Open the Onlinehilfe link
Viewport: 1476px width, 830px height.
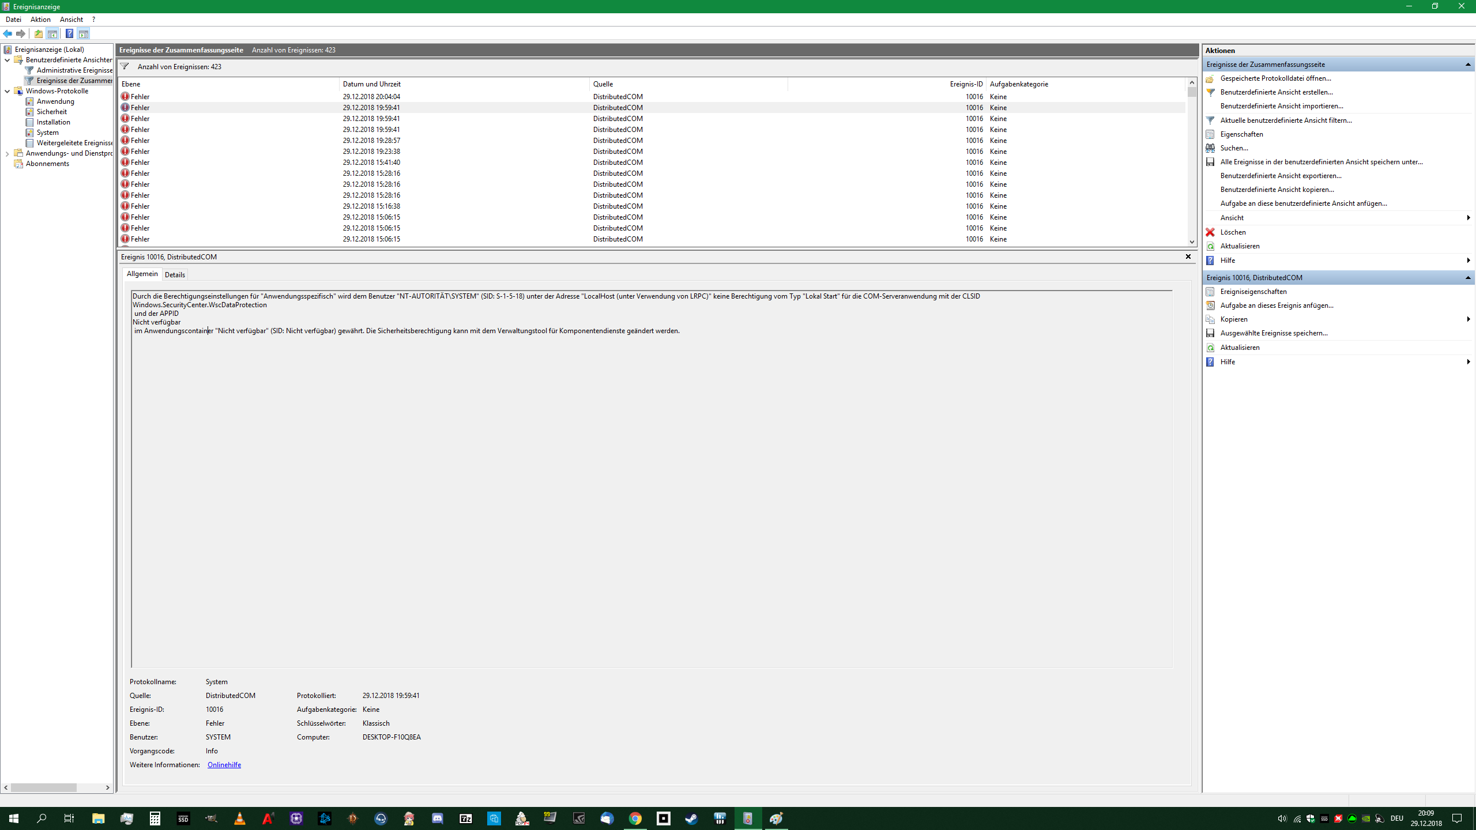coord(224,765)
